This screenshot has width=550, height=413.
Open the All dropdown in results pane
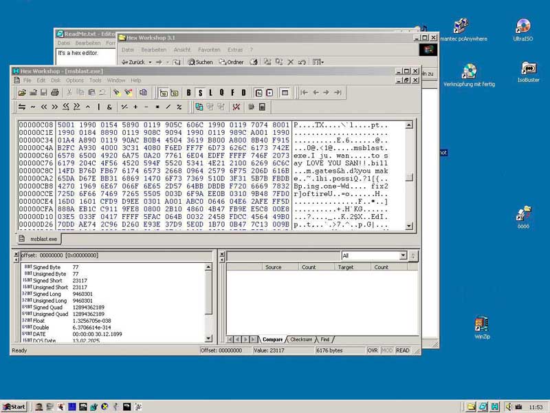pos(403,255)
